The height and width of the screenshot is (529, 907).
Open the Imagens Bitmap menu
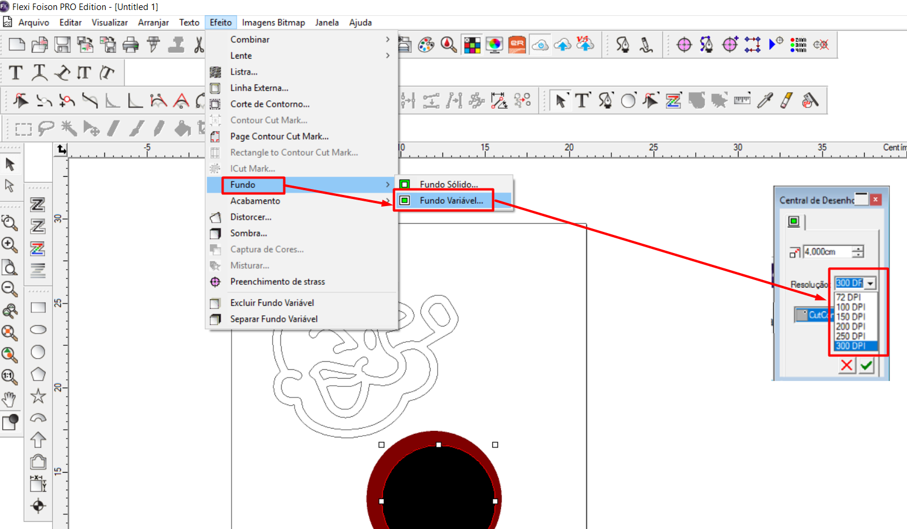pyautogui.click(x=273, y=22)
